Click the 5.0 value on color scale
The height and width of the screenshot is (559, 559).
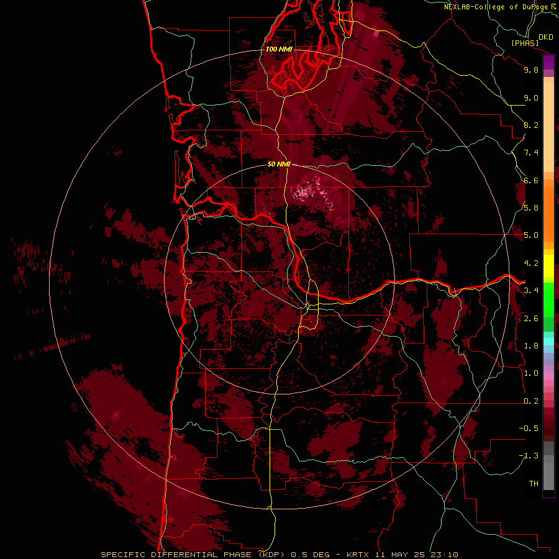531,235
